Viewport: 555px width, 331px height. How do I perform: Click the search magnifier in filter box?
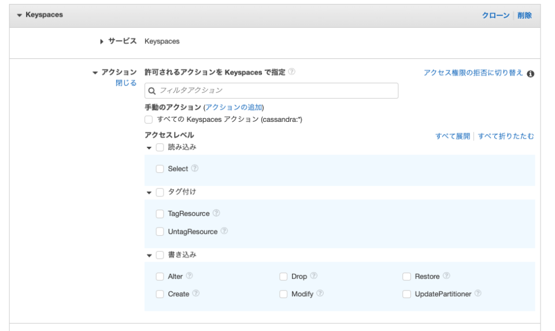[152, 91]
